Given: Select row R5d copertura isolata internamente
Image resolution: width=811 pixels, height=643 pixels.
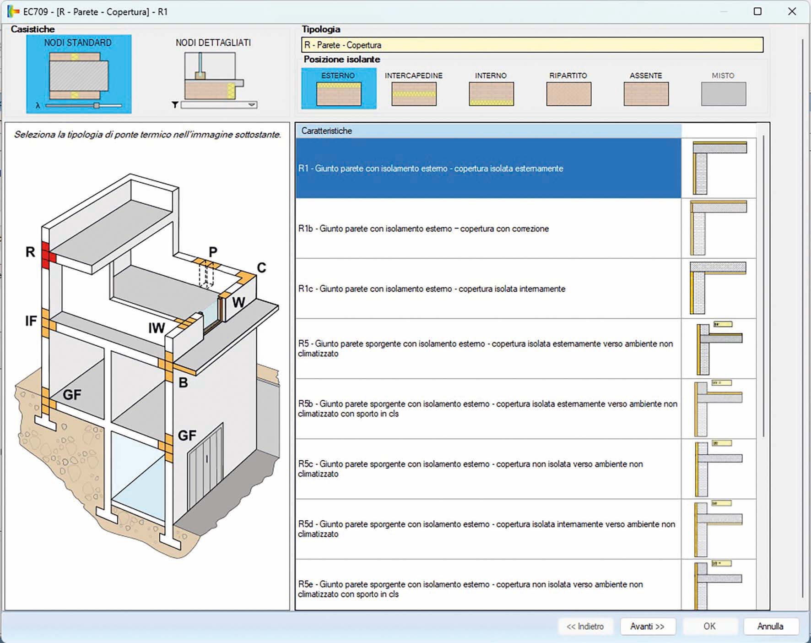Looking at the screenshot, I should click(x=488, y=529).
